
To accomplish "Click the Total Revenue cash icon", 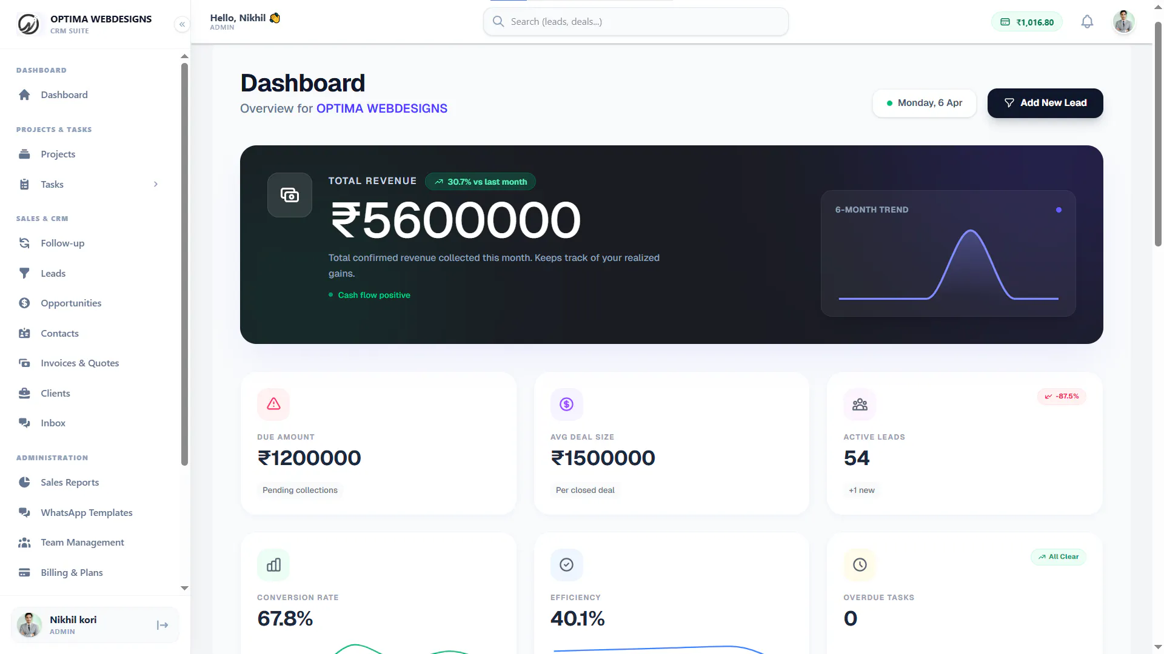I will [x=290, y=195].
